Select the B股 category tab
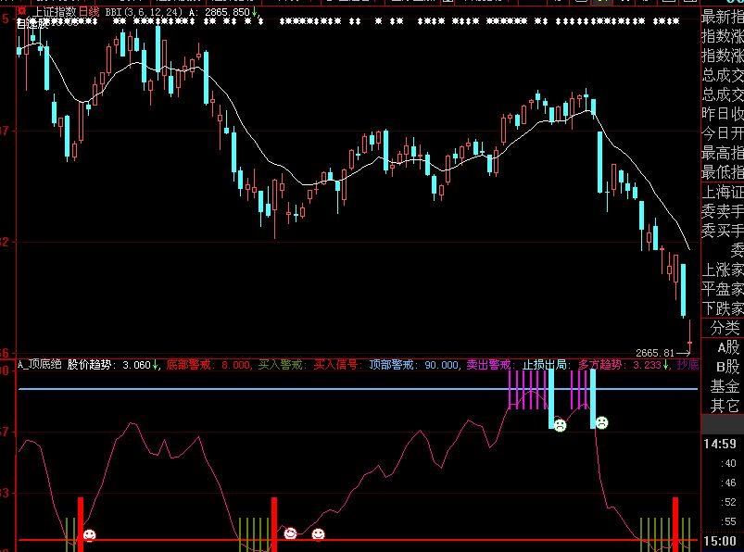Viewport: 744px width, 552px height. click(727, 367)
